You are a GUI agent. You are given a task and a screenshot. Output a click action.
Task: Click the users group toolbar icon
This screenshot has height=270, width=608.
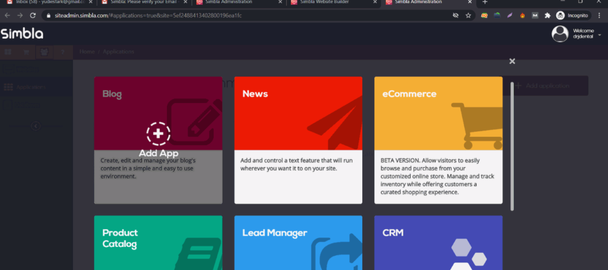click(45, 52)
